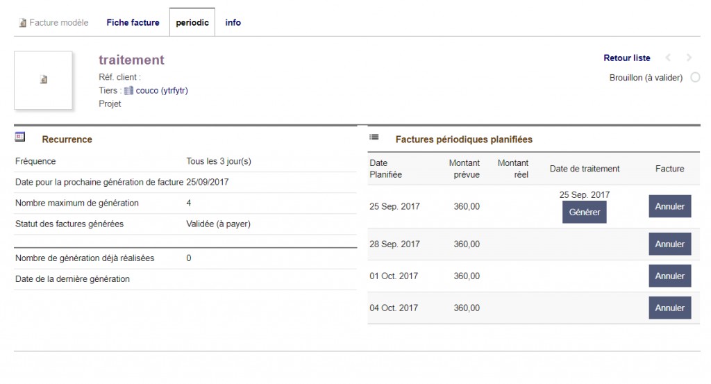The height and width of the screenshot is (384, 711).
Task: Cancel the 28 Sep. 2017 planned invoice
Action: [x=670, y=244]
